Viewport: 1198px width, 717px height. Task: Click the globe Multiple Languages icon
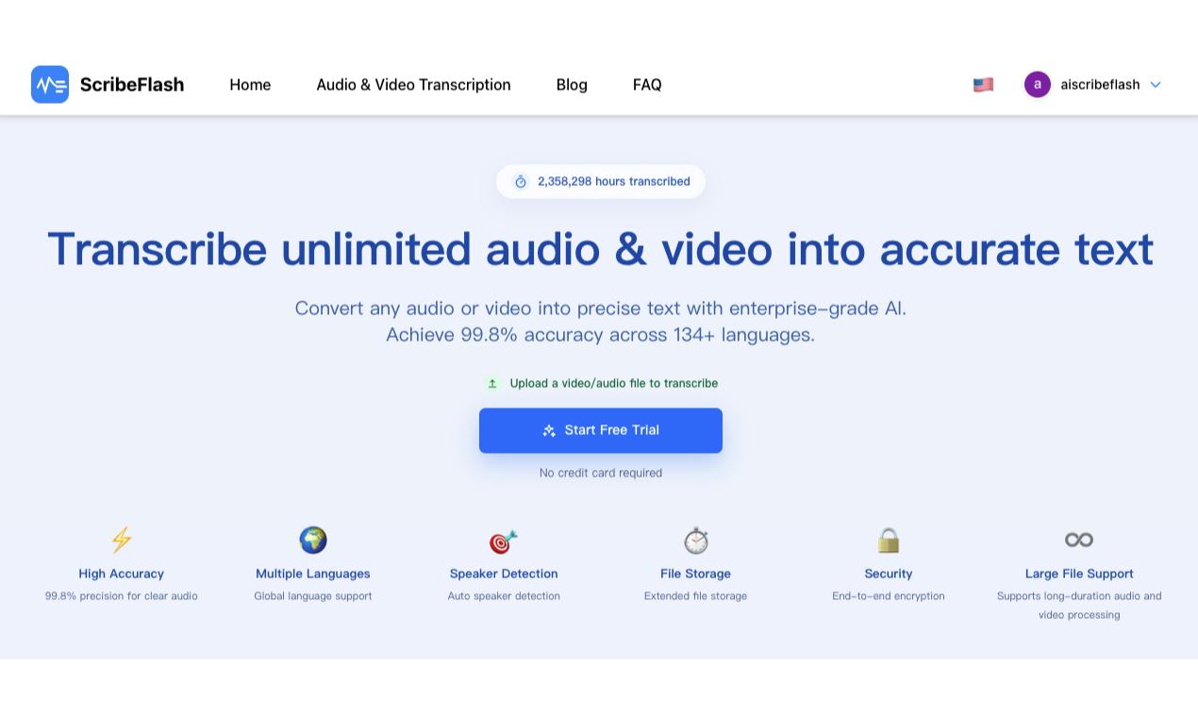(313, 540)
